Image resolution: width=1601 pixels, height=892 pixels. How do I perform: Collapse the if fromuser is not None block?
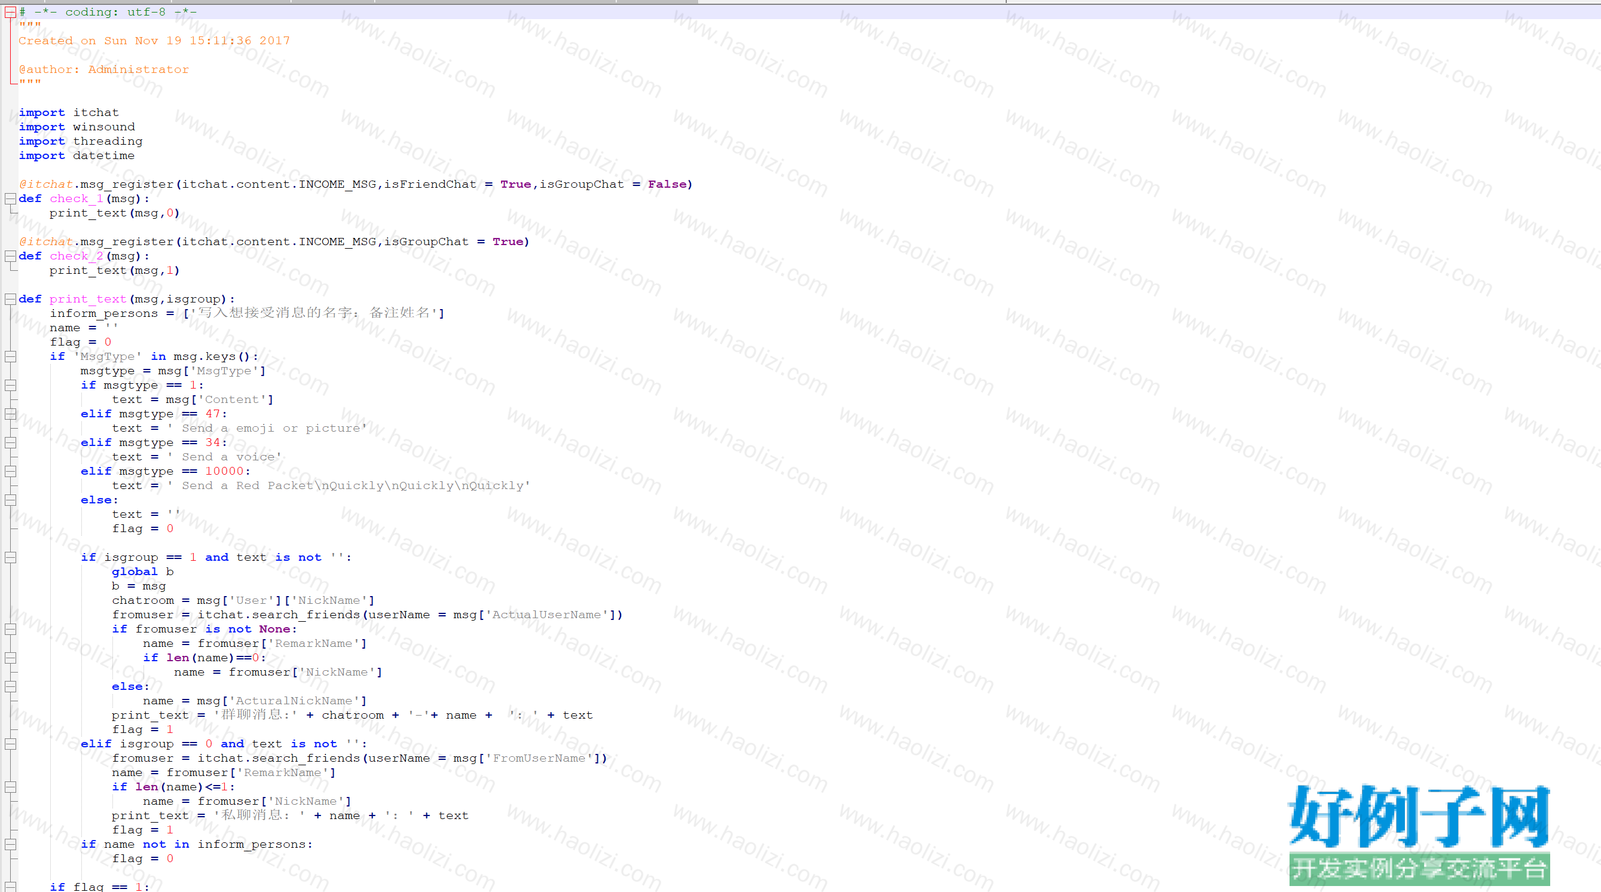click(10, 629)
